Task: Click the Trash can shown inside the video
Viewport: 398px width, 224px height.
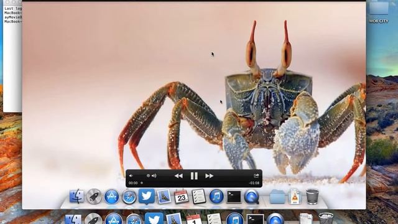Action: tap(312, 197)
